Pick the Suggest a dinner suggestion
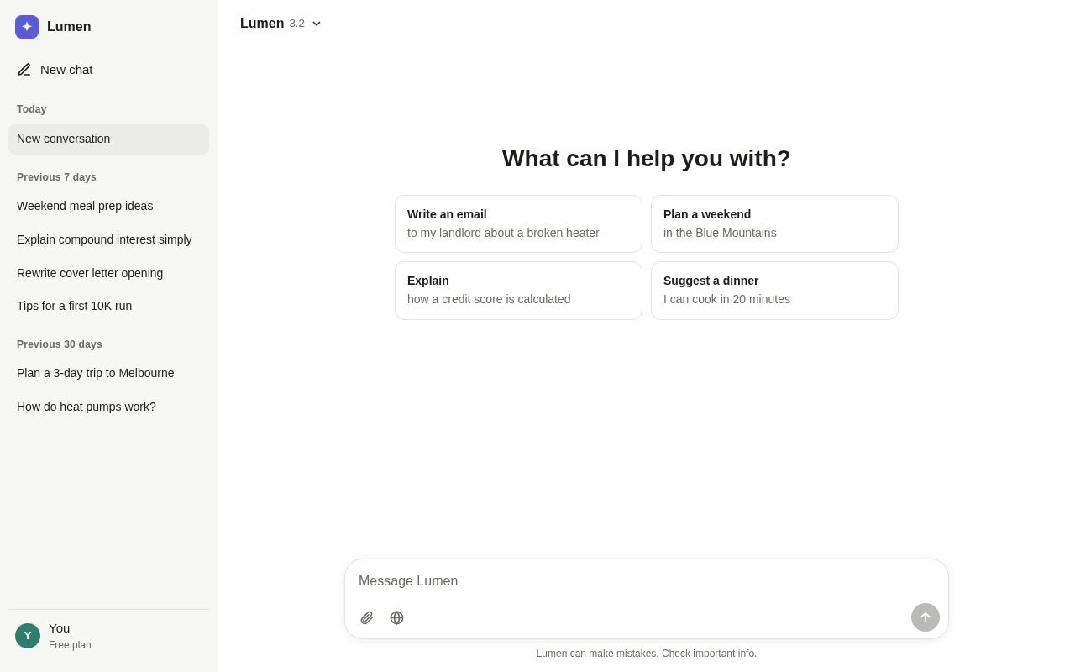The image size is (1075, 672). [774, 291]
